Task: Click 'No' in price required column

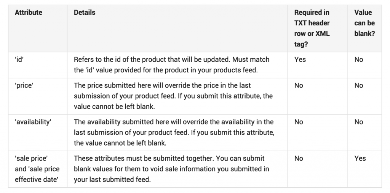Action: click(x=299, y=85)
